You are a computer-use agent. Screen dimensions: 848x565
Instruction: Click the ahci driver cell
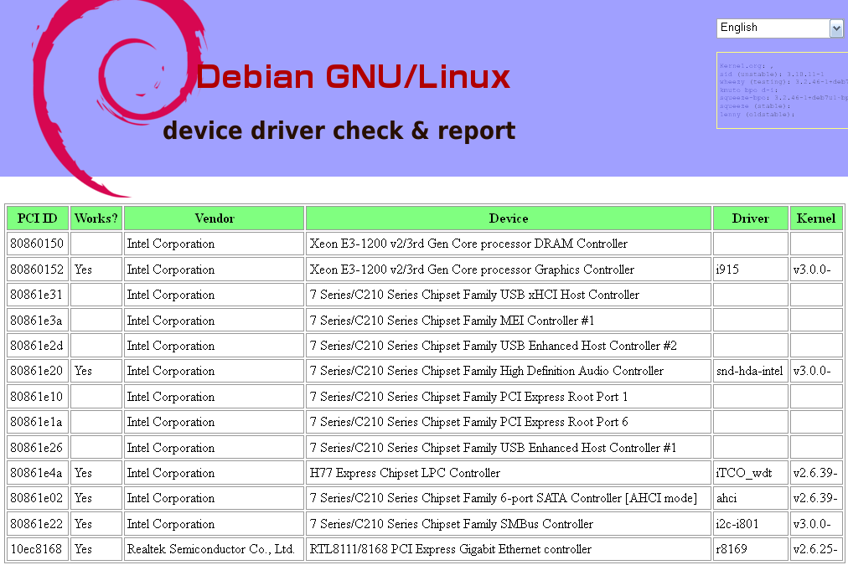click(750, 498)
